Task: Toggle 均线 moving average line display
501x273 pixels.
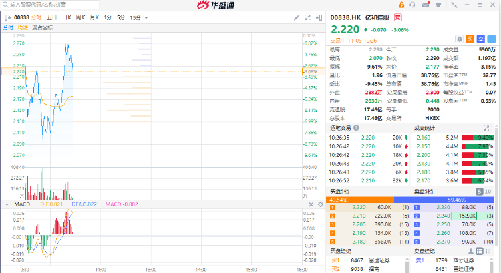Action: pos(23,27)
